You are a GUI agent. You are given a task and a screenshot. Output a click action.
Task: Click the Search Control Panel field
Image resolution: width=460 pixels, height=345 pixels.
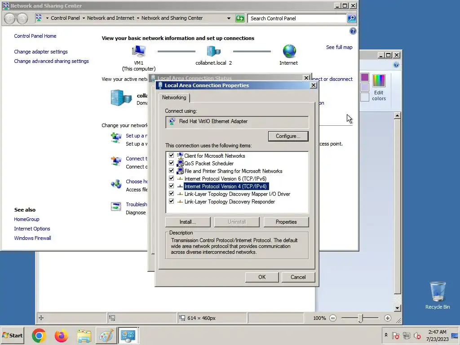(297, 18)
